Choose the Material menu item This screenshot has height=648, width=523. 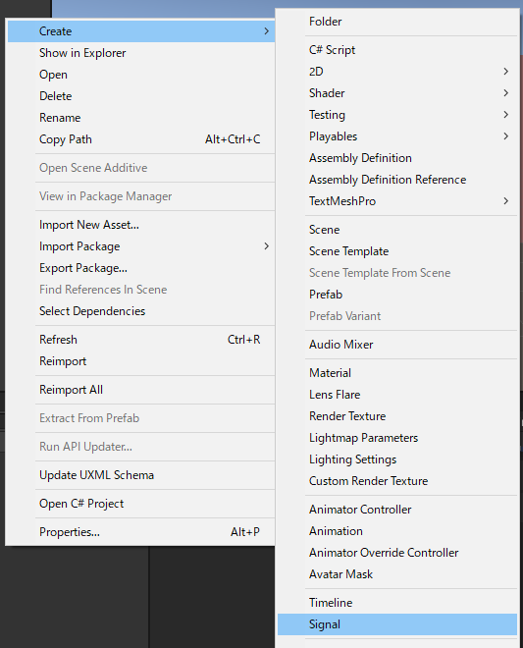(397, 373)
